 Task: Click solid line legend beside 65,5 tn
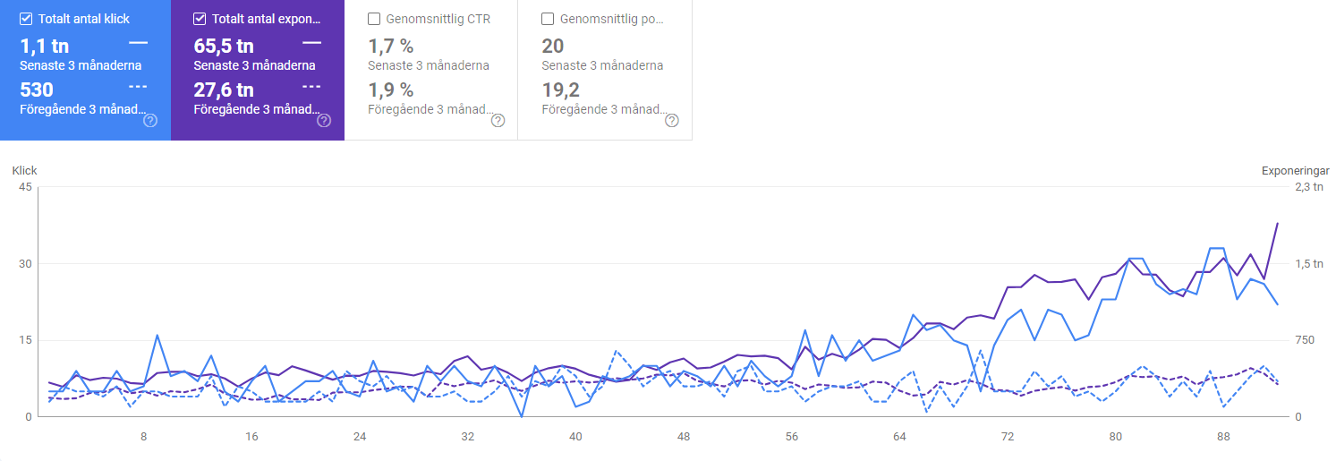click(311, 43)
